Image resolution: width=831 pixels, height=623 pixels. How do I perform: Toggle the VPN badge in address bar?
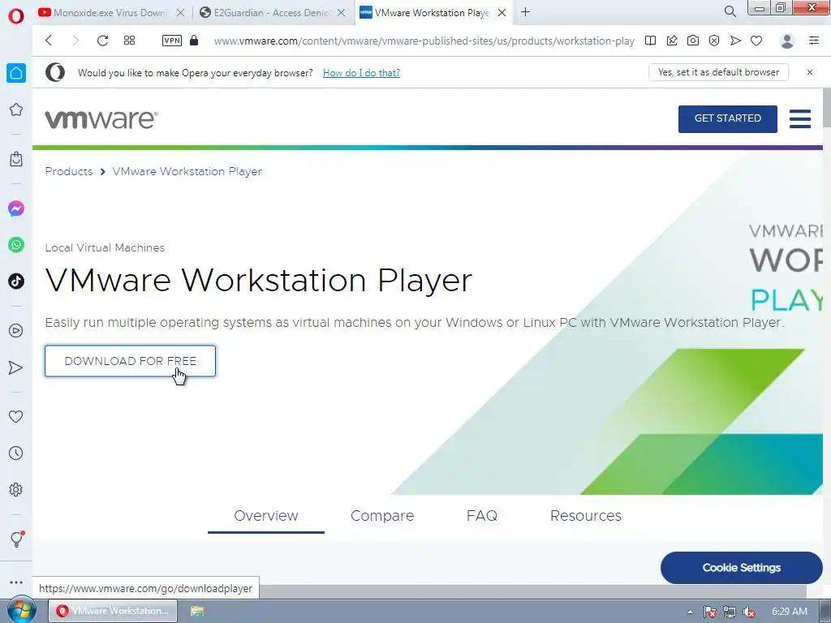click(x=172, y=41)
